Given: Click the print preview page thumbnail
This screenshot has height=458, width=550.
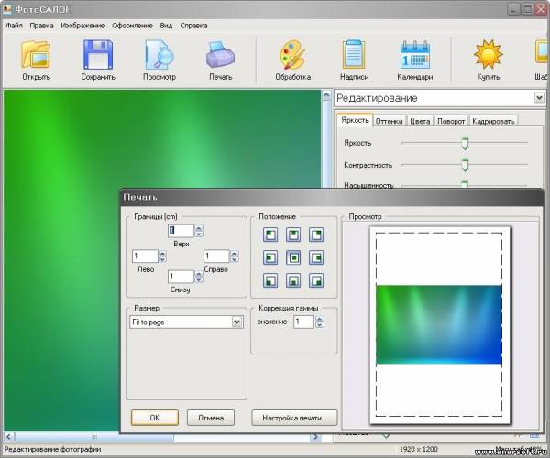Looking at the screenshot, I should pos(440,325).
